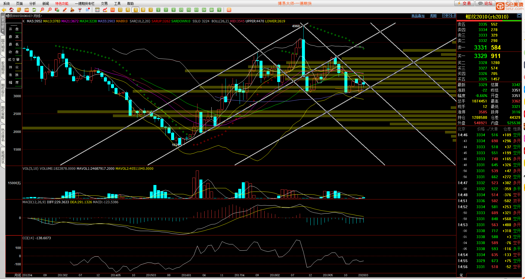This screenshot has height=279, width=525.
Task: Click the back arrow toolbar icon
Action: 4,10
